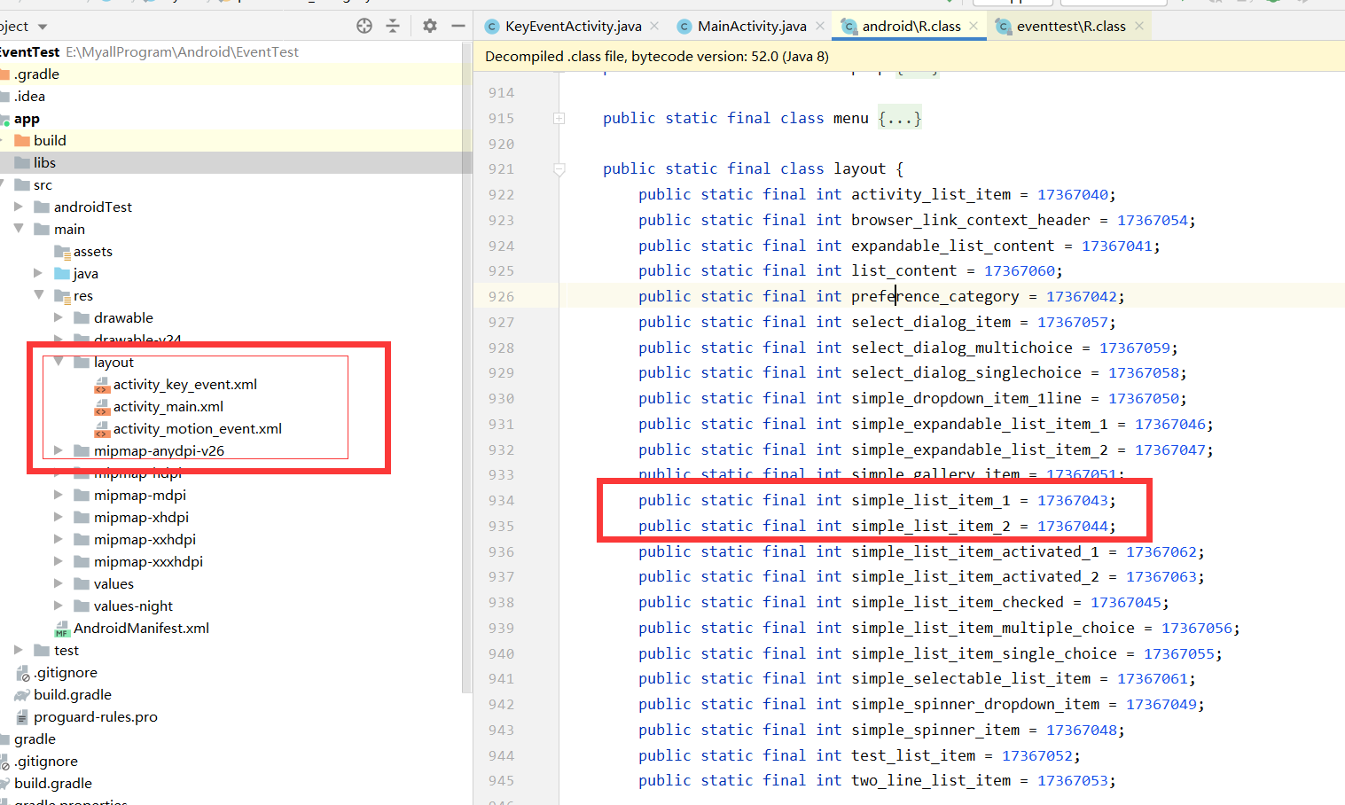Click the proguard-rules.pro file icon
1345x805 pixels.
(x=23, y=717)
